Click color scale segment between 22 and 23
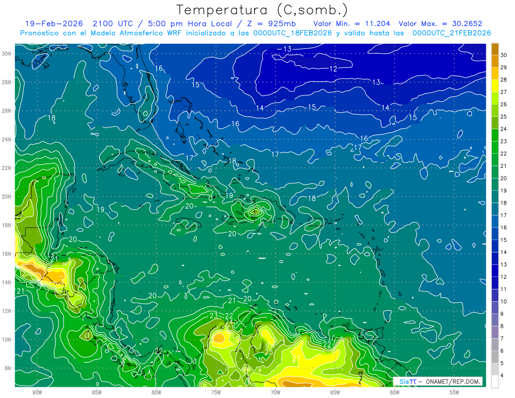 tap(495, 147)
